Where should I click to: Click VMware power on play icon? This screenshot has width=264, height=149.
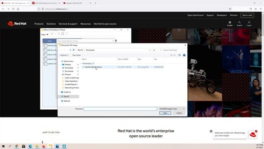coord(52,34)
